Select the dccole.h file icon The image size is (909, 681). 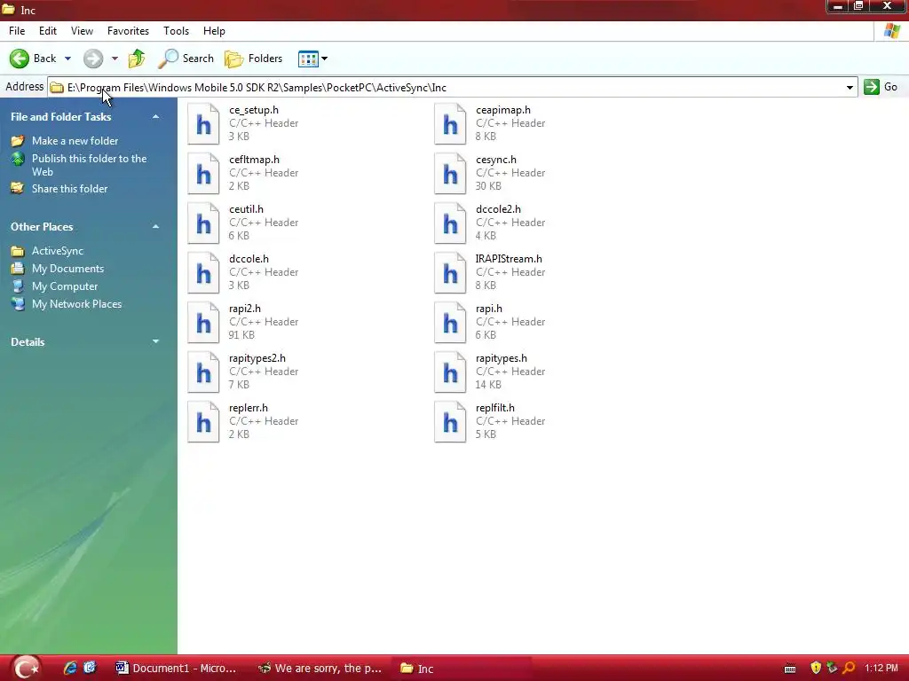[x=203, y=273]
